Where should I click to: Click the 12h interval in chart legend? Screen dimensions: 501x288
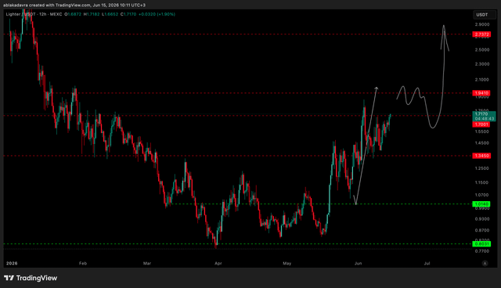coord(43,14)
